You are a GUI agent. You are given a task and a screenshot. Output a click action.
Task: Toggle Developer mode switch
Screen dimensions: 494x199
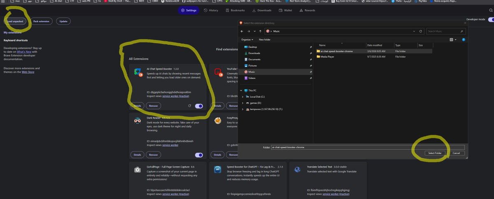491,20
